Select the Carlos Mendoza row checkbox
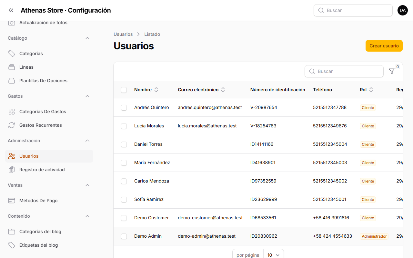The width and height of the screenshot is (413, 258). (124, 181)
